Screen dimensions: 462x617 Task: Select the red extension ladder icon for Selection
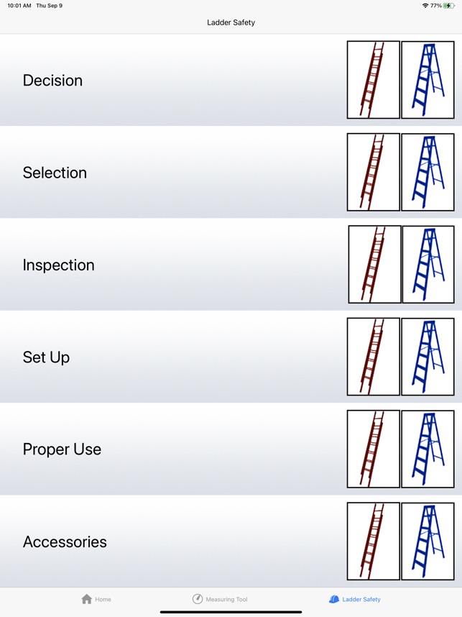(374, 172)
